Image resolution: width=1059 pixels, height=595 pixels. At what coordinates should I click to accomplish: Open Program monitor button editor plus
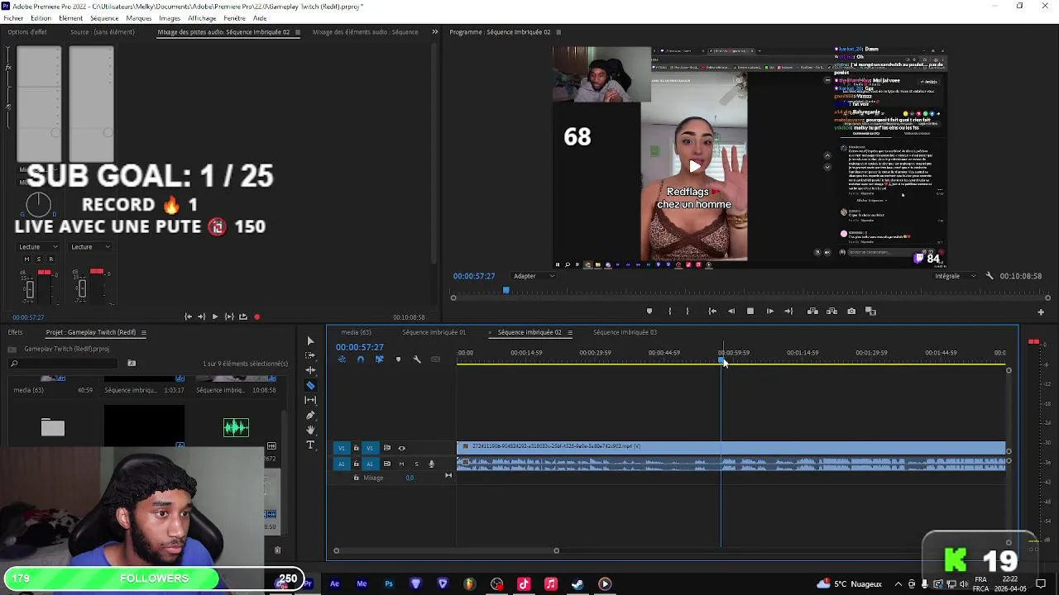(1041, 312)
